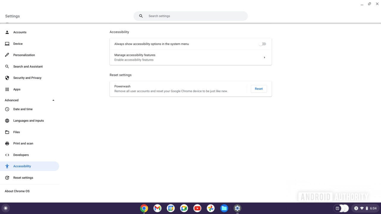The height and width of the screenshot is (214, 381).
Task: Click the Settings title at top left
Action: (13, 16)
